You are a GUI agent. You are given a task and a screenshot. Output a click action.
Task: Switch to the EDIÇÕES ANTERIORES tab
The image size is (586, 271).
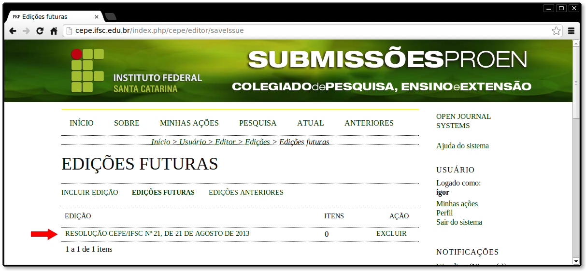tap(246, 192)
